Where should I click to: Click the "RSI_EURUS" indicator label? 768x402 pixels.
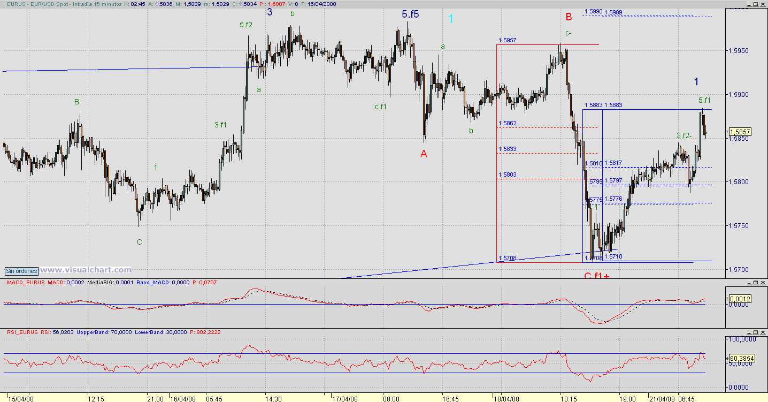22,332
